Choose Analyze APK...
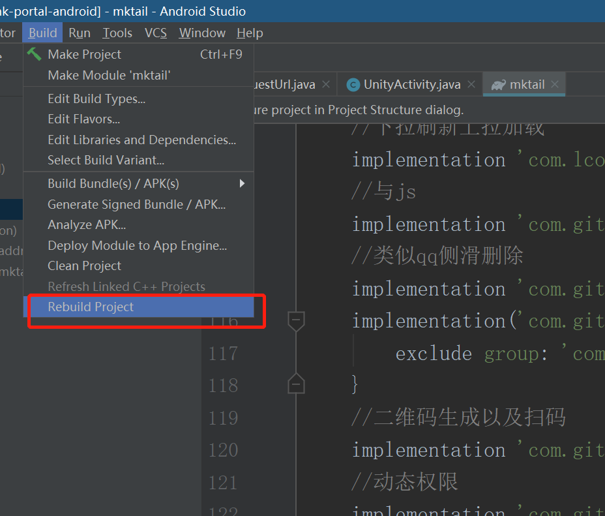Image resolution: width=605 pixels, height=516 pixels. click(x=138, y=224)
